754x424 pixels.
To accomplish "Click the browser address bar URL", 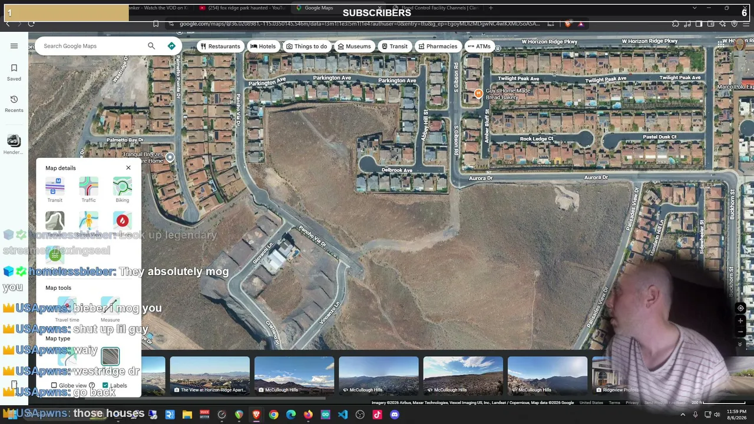I will pos(359,24).
